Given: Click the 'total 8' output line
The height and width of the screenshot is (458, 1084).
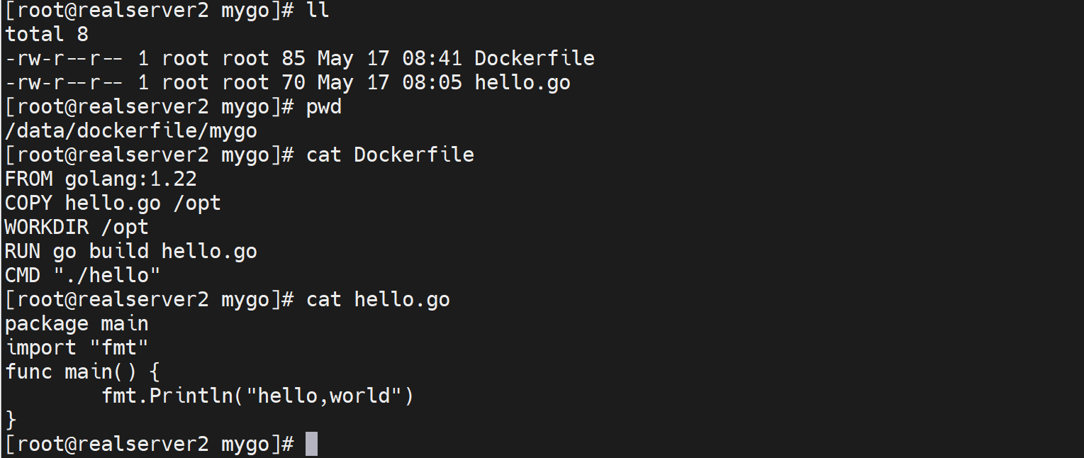Looking at the screenshot, I should tap(47, 34).
